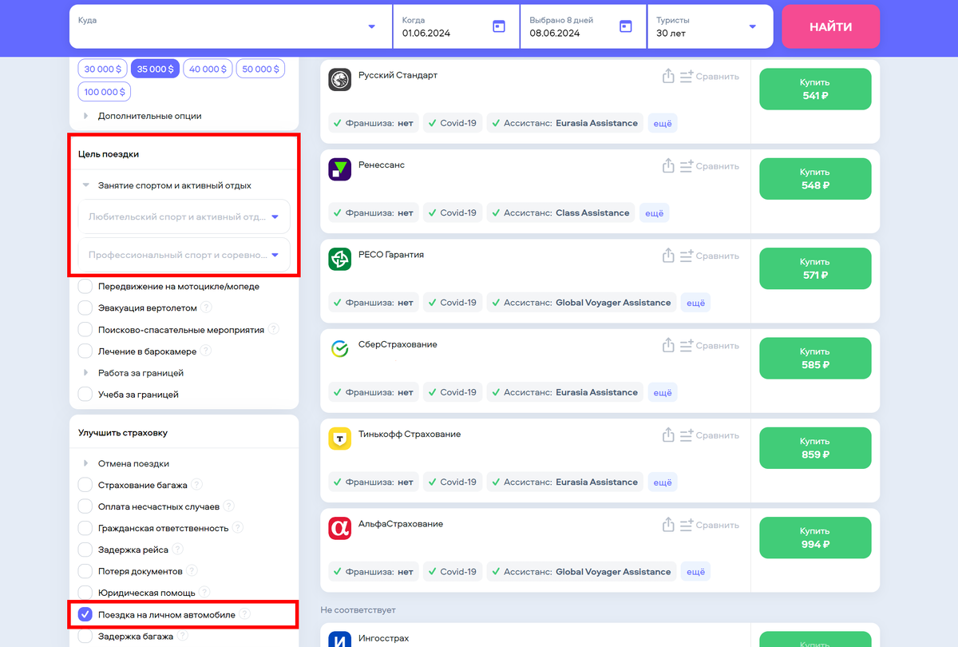Open Любительский спорт и активный отдых dropdown
The width and height of the screenshot is (958, 647).
pos(184,216)
